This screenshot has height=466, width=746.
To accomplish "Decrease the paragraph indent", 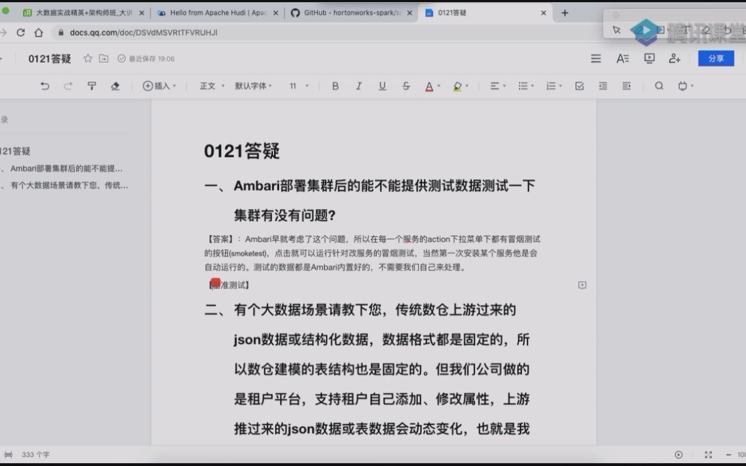I will tap(603, 86).
